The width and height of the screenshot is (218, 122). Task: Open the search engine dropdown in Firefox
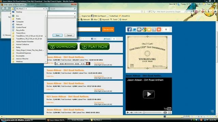154,12
